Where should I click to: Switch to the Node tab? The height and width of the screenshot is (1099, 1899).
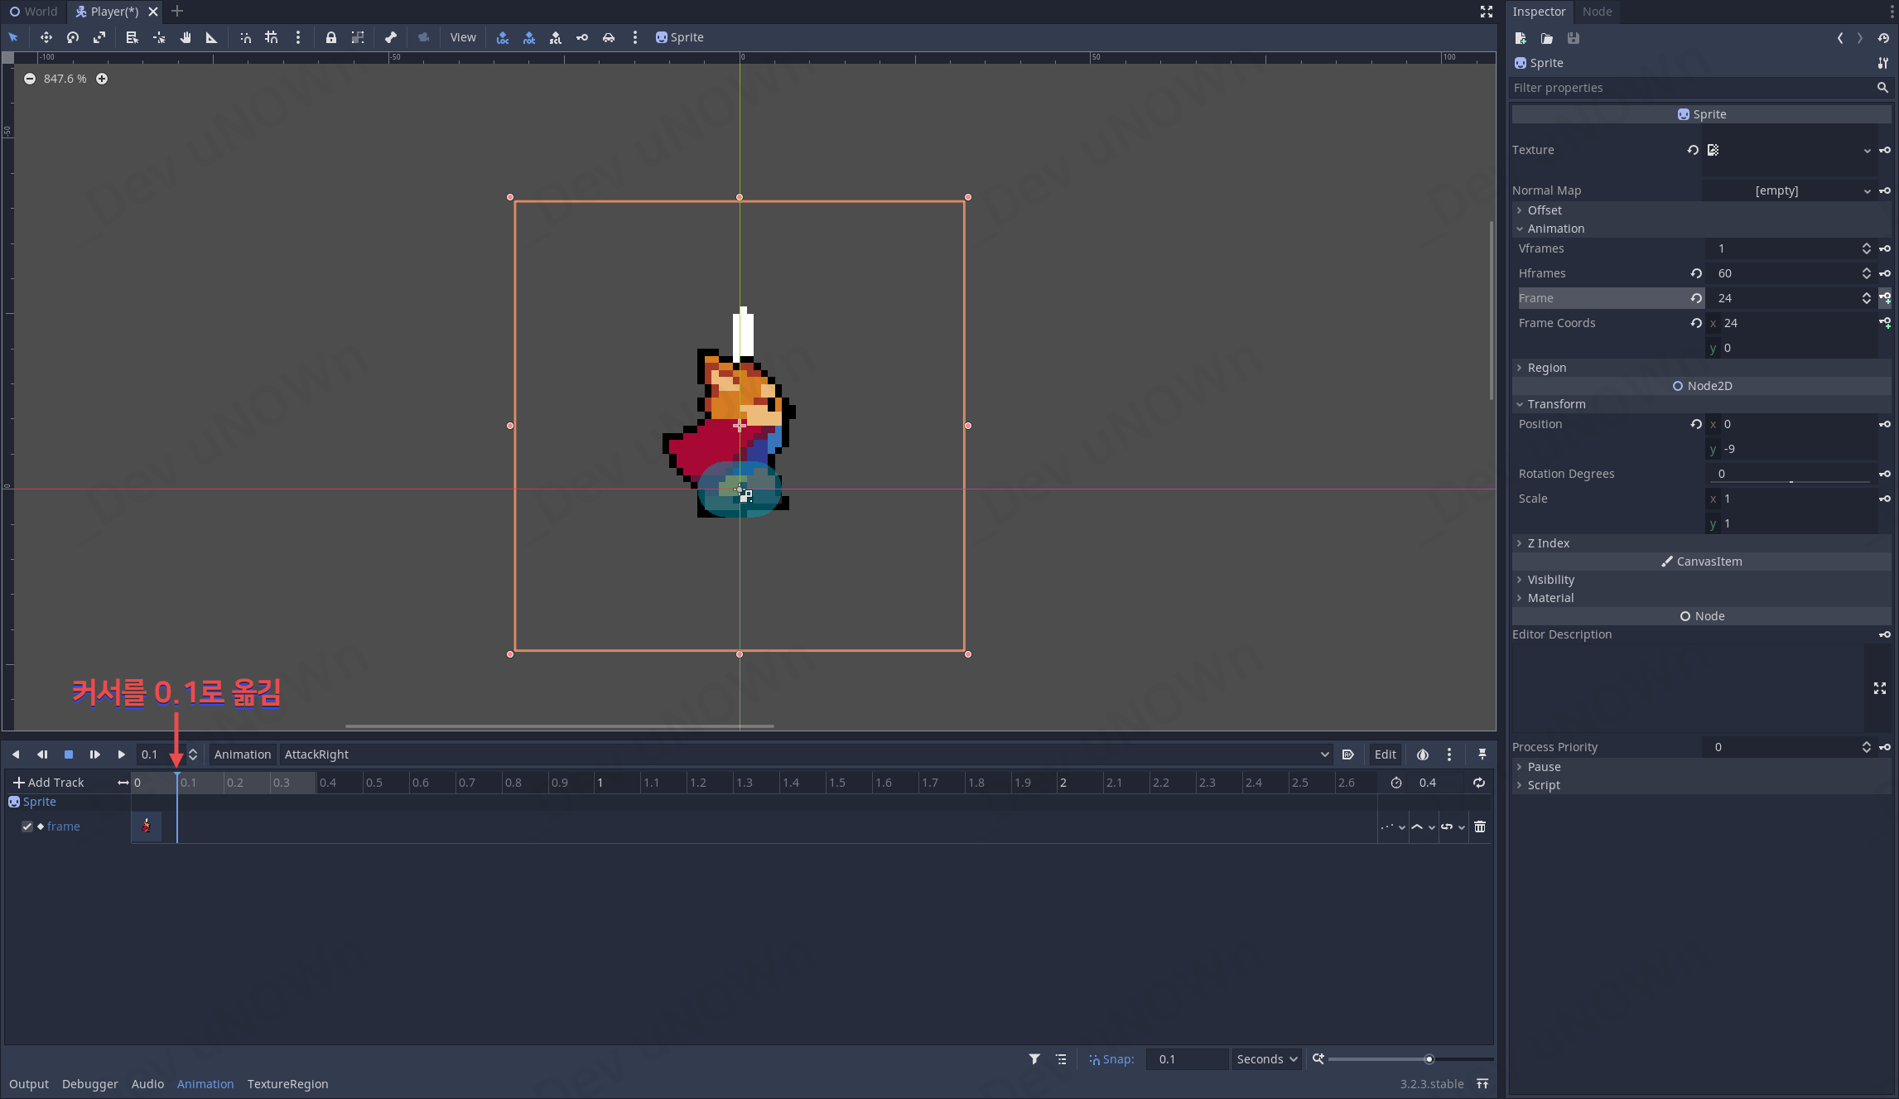(x=1596, y=12)
